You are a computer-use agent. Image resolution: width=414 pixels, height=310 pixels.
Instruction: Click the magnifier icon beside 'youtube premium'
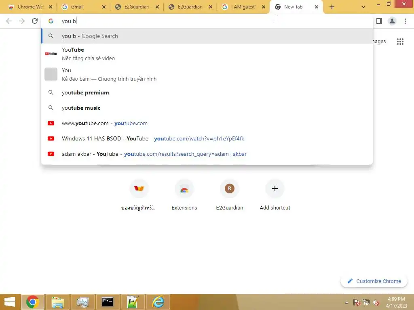tap(51, 92)
